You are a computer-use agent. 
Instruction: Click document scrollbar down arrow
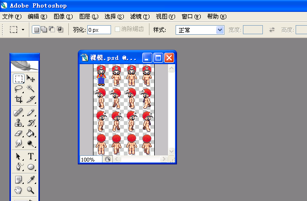tap(171, 151)
